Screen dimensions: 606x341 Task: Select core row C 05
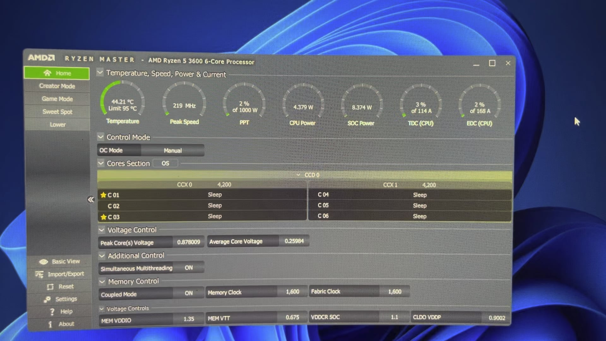pyautogui.click(x=410, y=205)
